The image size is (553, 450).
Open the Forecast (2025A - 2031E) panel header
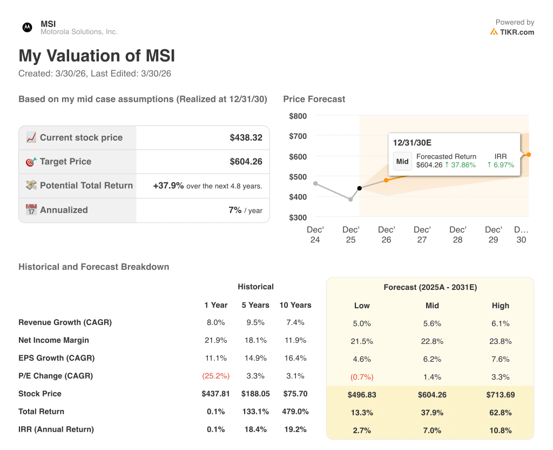pos(430,287)
